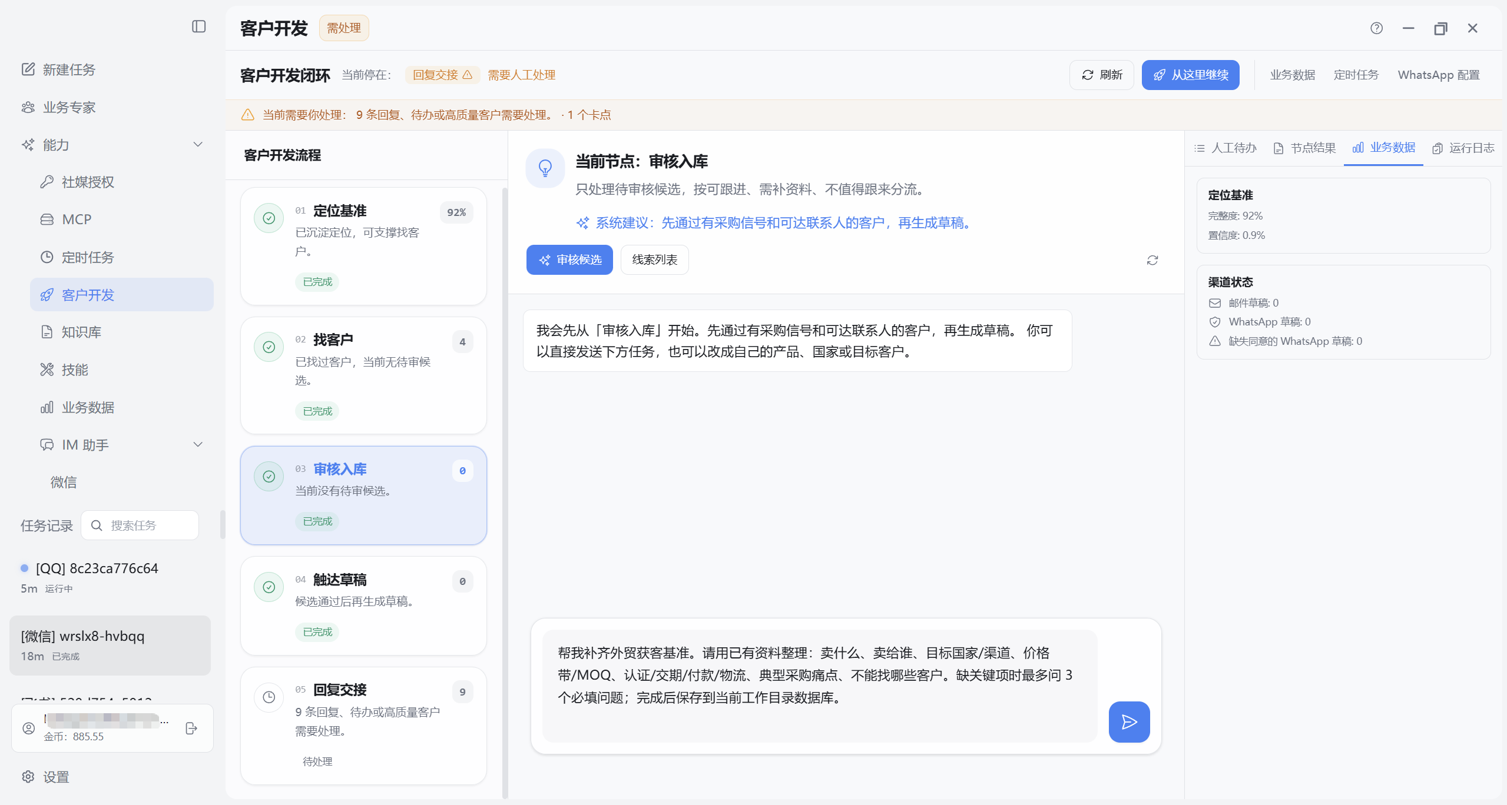Collapse the sidebar with the panel icon
Viewport: 1507px width, 805px height.
198,26
